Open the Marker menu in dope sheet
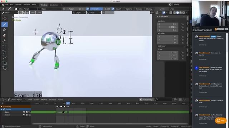 (44, 100)
